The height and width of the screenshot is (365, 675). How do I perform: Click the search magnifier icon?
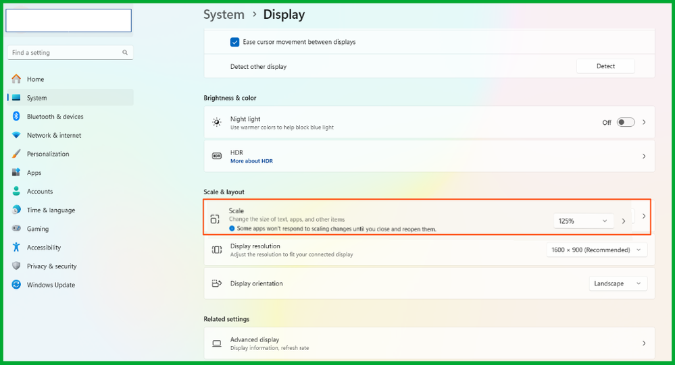click(125, 53)
